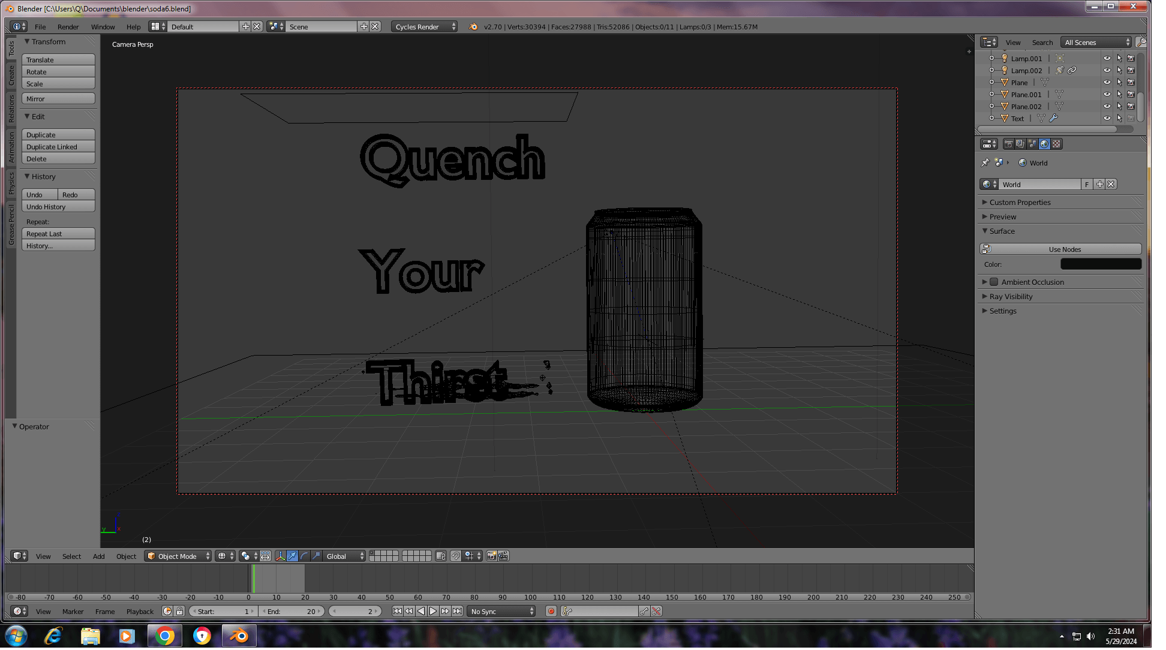Click the timeline range lock icon
1166x650 pixels.
tap(179, 612)
